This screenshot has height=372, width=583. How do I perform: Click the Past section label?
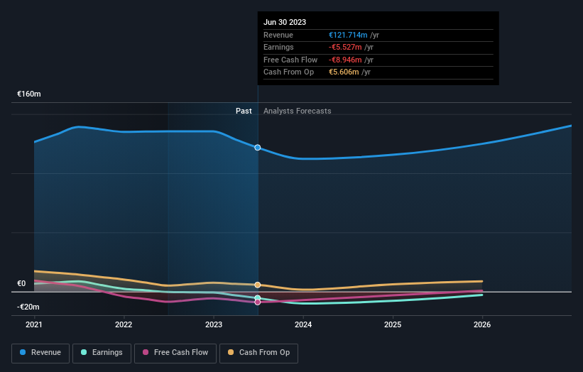click(244, 111)
